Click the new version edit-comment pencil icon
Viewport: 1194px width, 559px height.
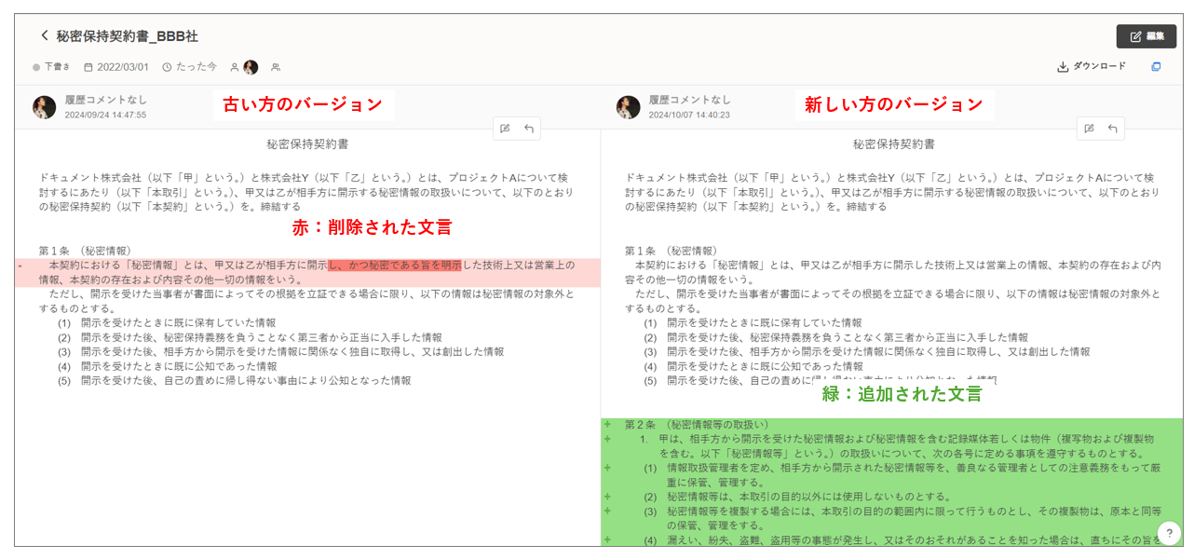tap(1089, 129)
